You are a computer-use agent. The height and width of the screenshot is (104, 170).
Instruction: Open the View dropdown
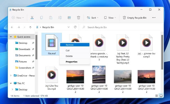tap(110, 18)
